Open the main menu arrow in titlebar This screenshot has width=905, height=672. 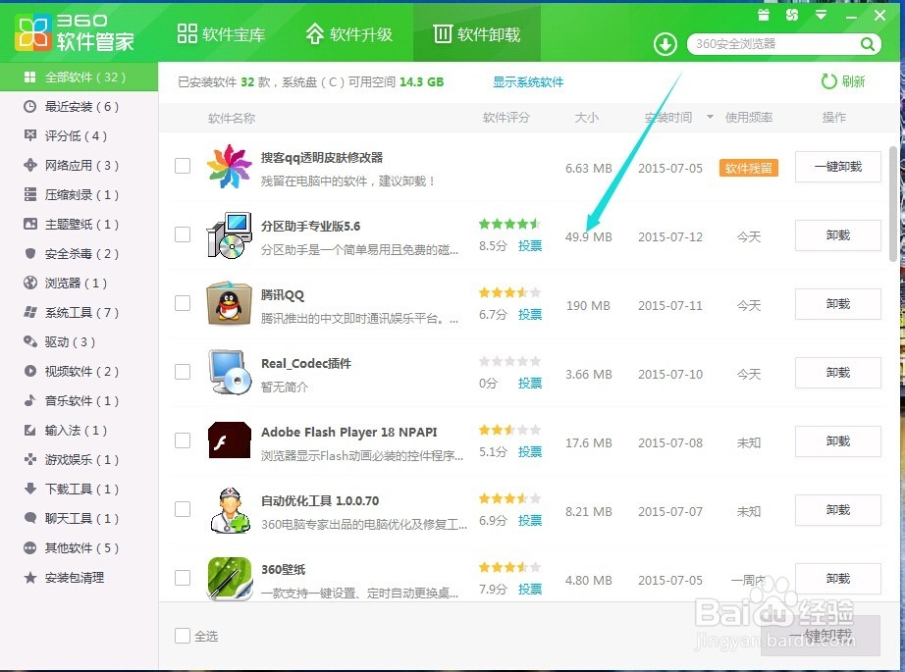click(x=821, y=15)
